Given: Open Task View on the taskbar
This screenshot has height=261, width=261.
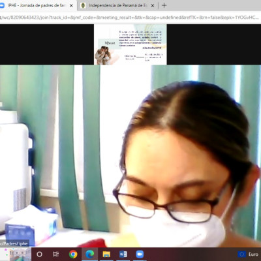Looking at the screenshot, I should coord(56,254).
